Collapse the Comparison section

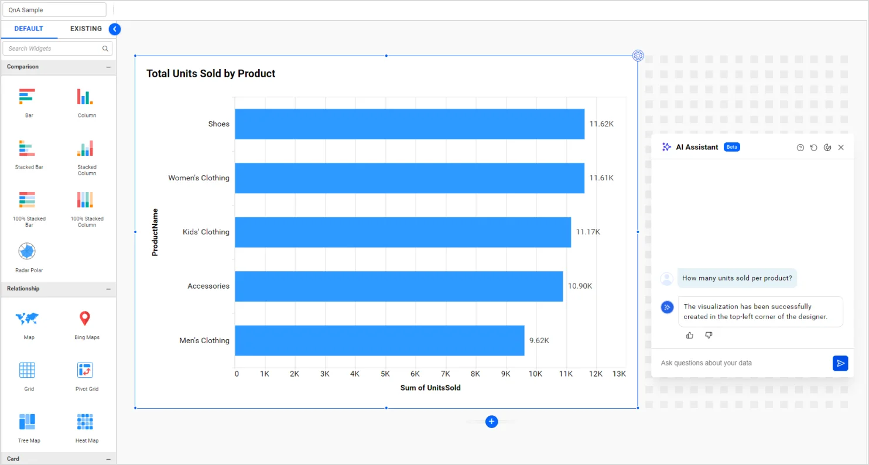[108, 67]
